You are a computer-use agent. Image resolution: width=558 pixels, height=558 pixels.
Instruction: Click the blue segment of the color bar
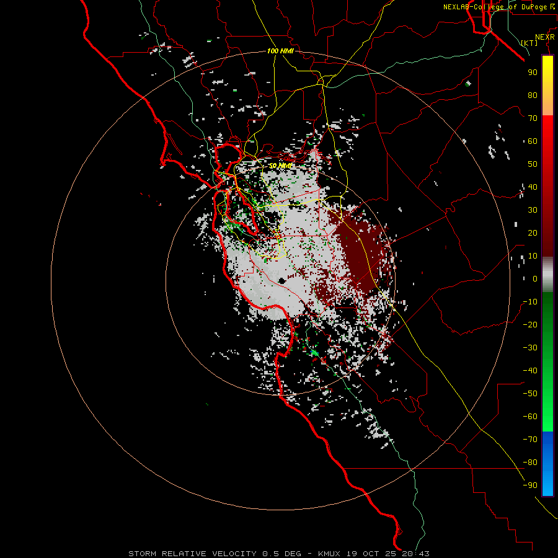click(547, 464)
